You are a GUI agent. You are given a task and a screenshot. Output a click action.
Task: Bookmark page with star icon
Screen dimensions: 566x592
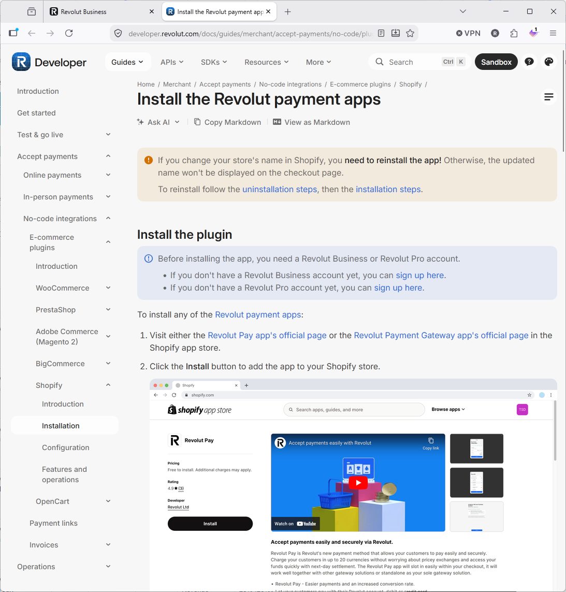click(x=410, y=33)
